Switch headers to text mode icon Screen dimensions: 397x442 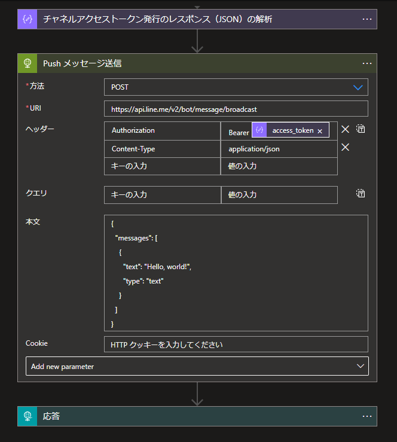pyautogui.click(x=361, y=129)
